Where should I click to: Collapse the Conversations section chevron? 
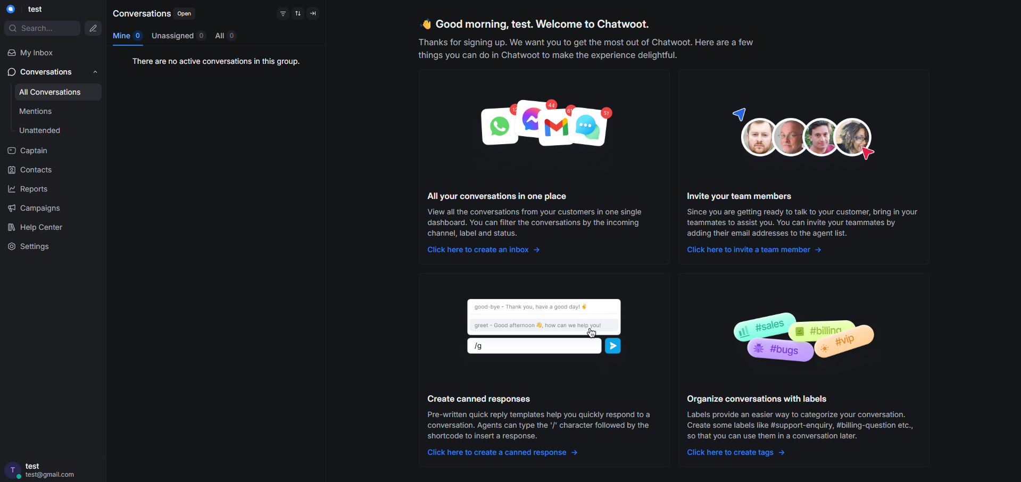tap(95, 72)
